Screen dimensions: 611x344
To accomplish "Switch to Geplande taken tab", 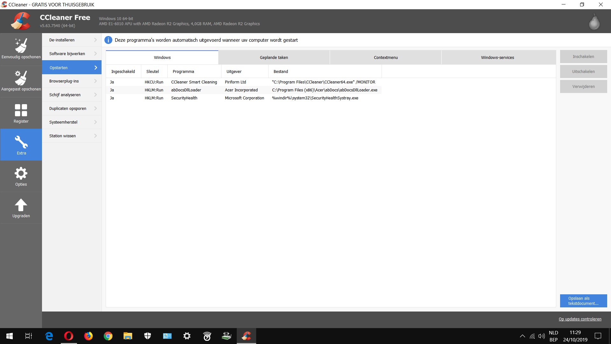I will click(x=274, y=57).
